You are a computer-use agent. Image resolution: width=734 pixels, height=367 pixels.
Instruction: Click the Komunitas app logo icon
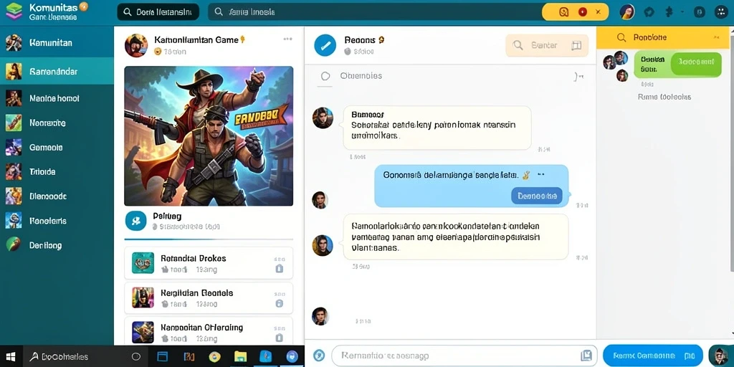[x=14, y=11]
